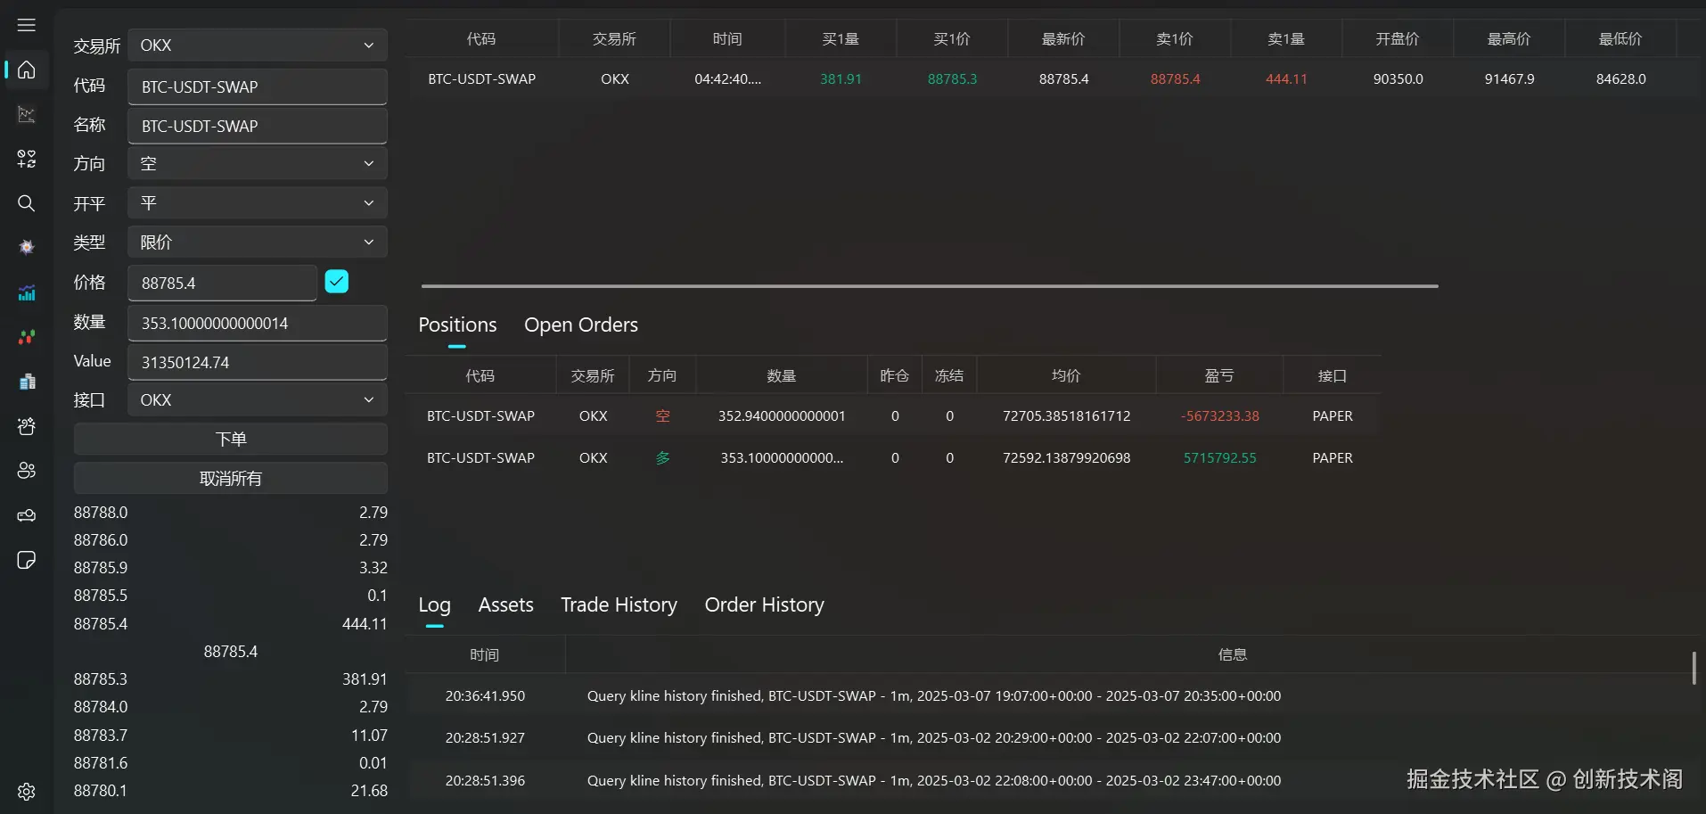Expand the 方向 direction dropdown showing 空
Screen dimensions: 1706x814
point(257,163)
